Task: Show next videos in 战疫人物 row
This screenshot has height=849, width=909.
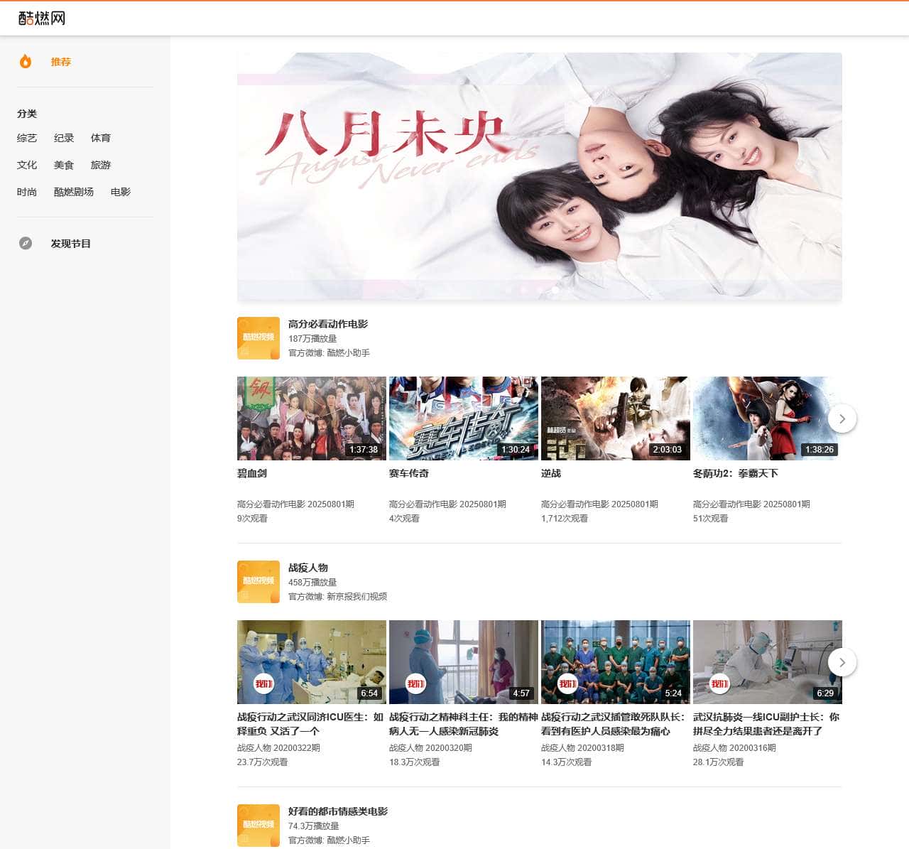Action: point(842,662)
